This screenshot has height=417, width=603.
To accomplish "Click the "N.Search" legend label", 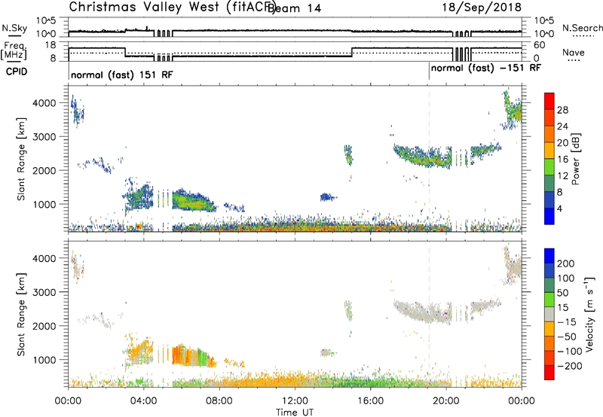I will [582, 28].
